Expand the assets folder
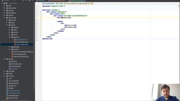The height and width of the screenshot is (101, 180). 7,20
